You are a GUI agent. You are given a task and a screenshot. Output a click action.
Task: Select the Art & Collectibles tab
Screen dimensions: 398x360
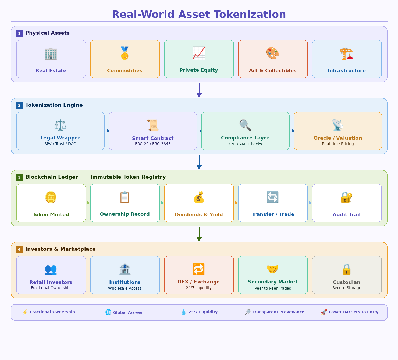[273, 59]
